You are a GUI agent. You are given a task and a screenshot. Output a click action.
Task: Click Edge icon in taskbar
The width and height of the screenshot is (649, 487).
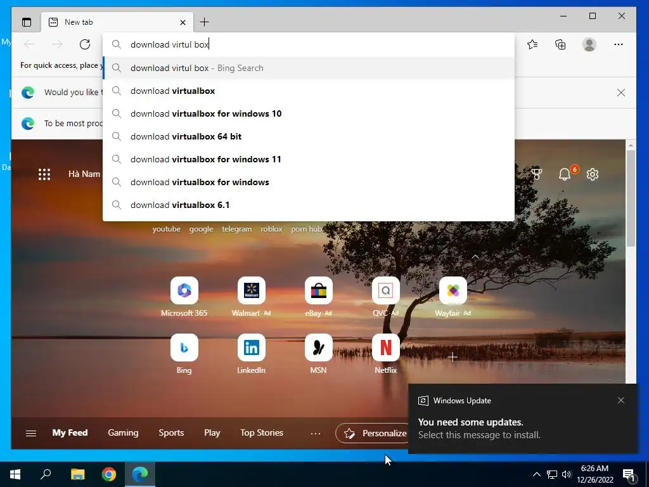pos(140,474)
